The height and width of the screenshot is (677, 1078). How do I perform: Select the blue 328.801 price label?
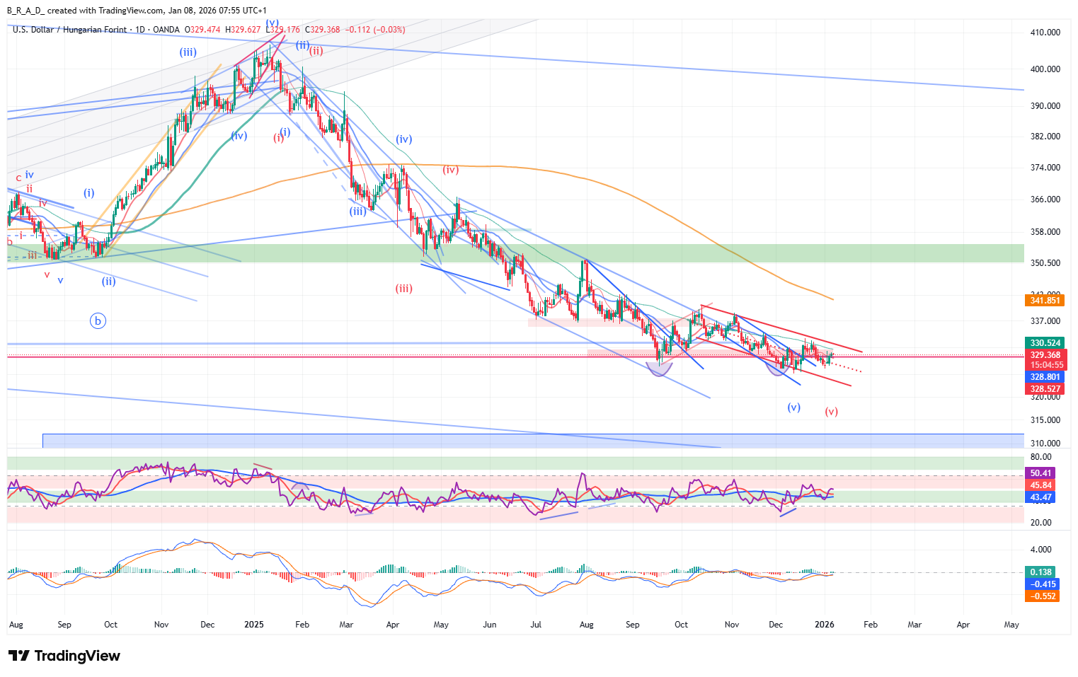point(1045,377)
